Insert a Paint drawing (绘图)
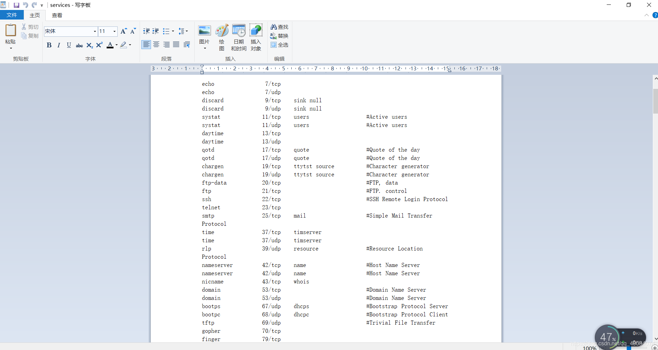This screenshot has width=658, height=350. 222,37
